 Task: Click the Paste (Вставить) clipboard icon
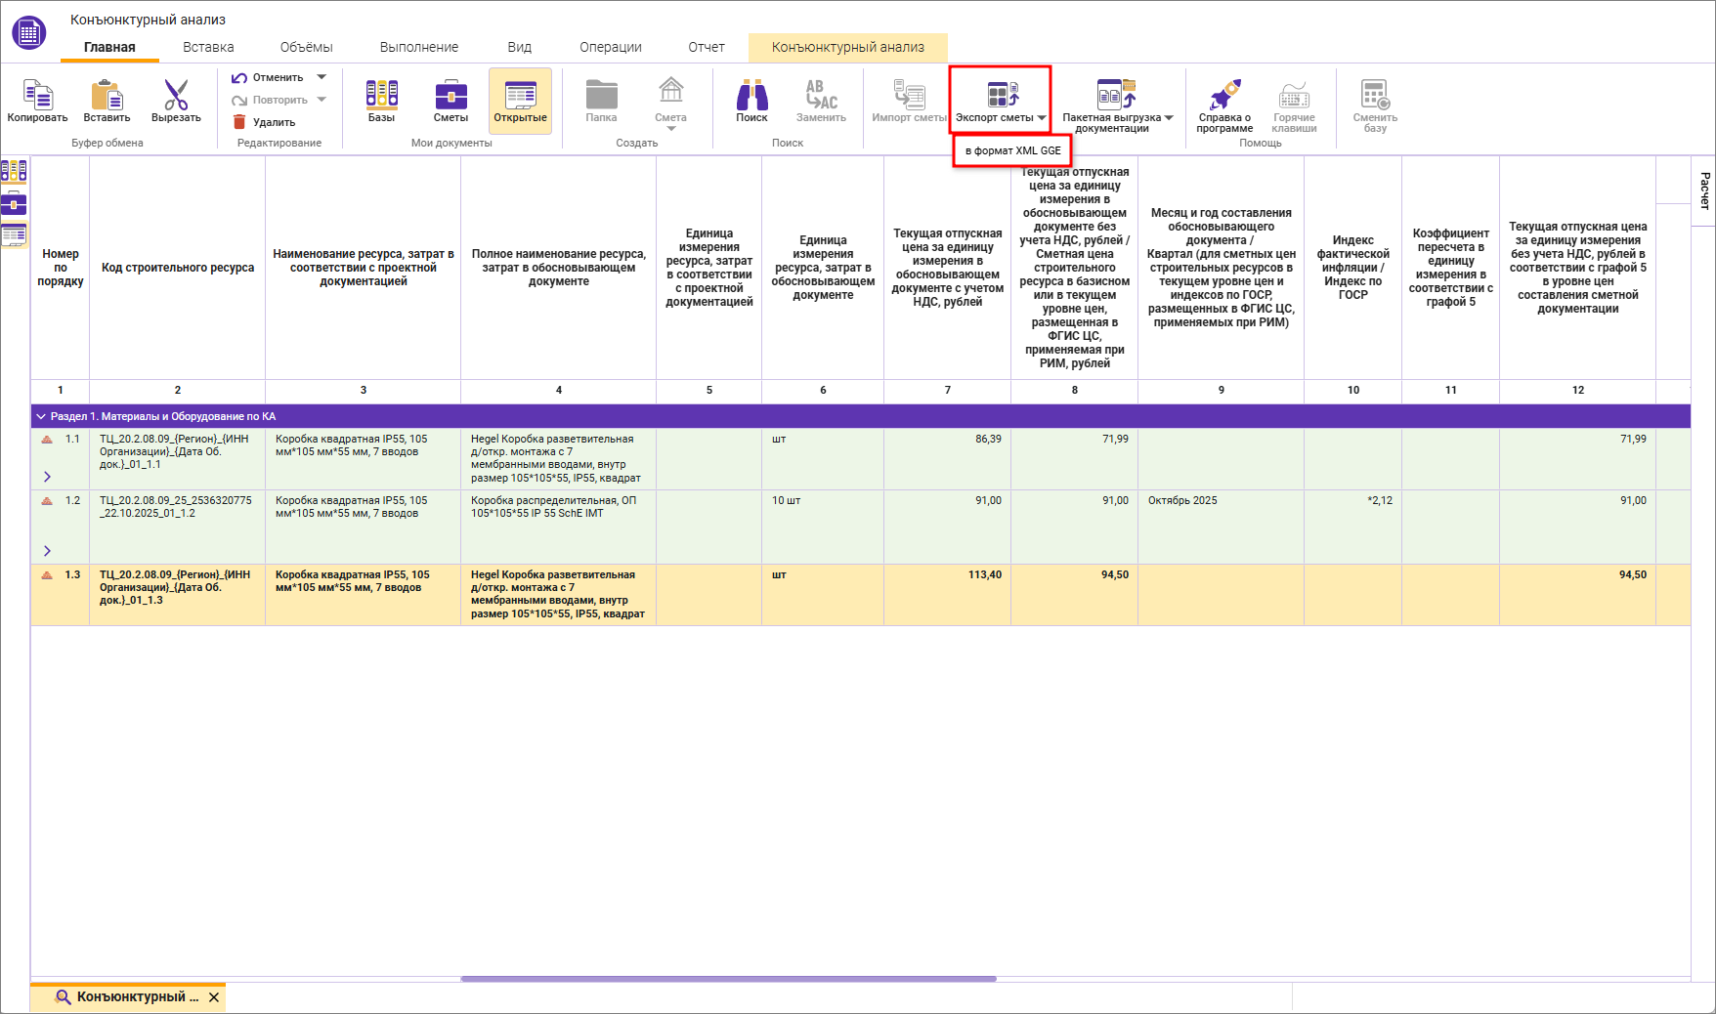107,96
